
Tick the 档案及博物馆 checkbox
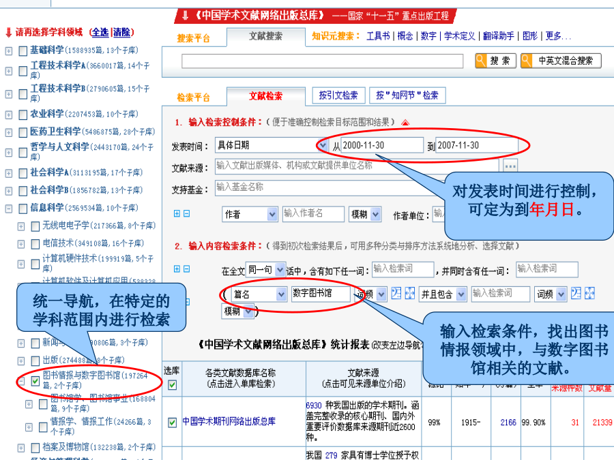pyautogui.click(x=35, y=448)
